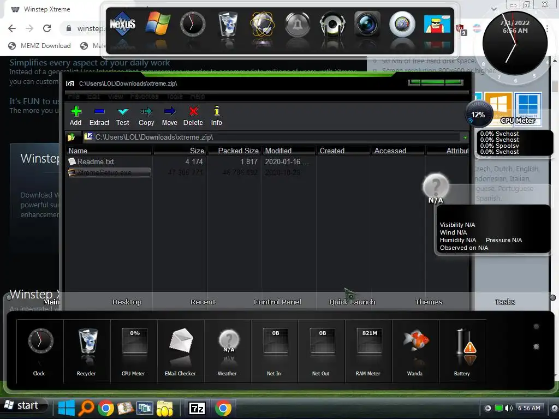This screenshot has height=419, width=559.
Task: Open the Help menu in 7-Zip
Action: click(x=197, y=96)
